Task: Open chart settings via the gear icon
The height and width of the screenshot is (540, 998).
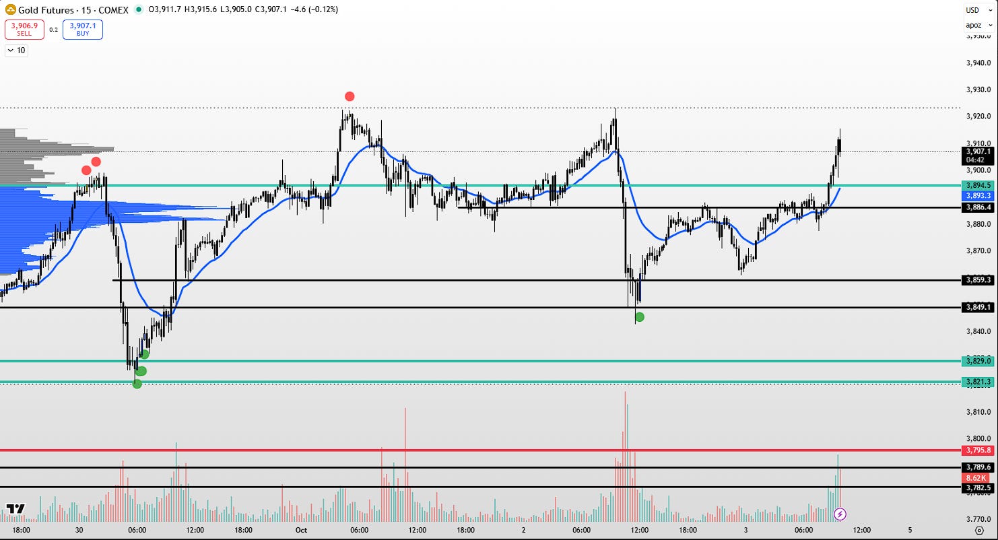Action: click(978, 531)
